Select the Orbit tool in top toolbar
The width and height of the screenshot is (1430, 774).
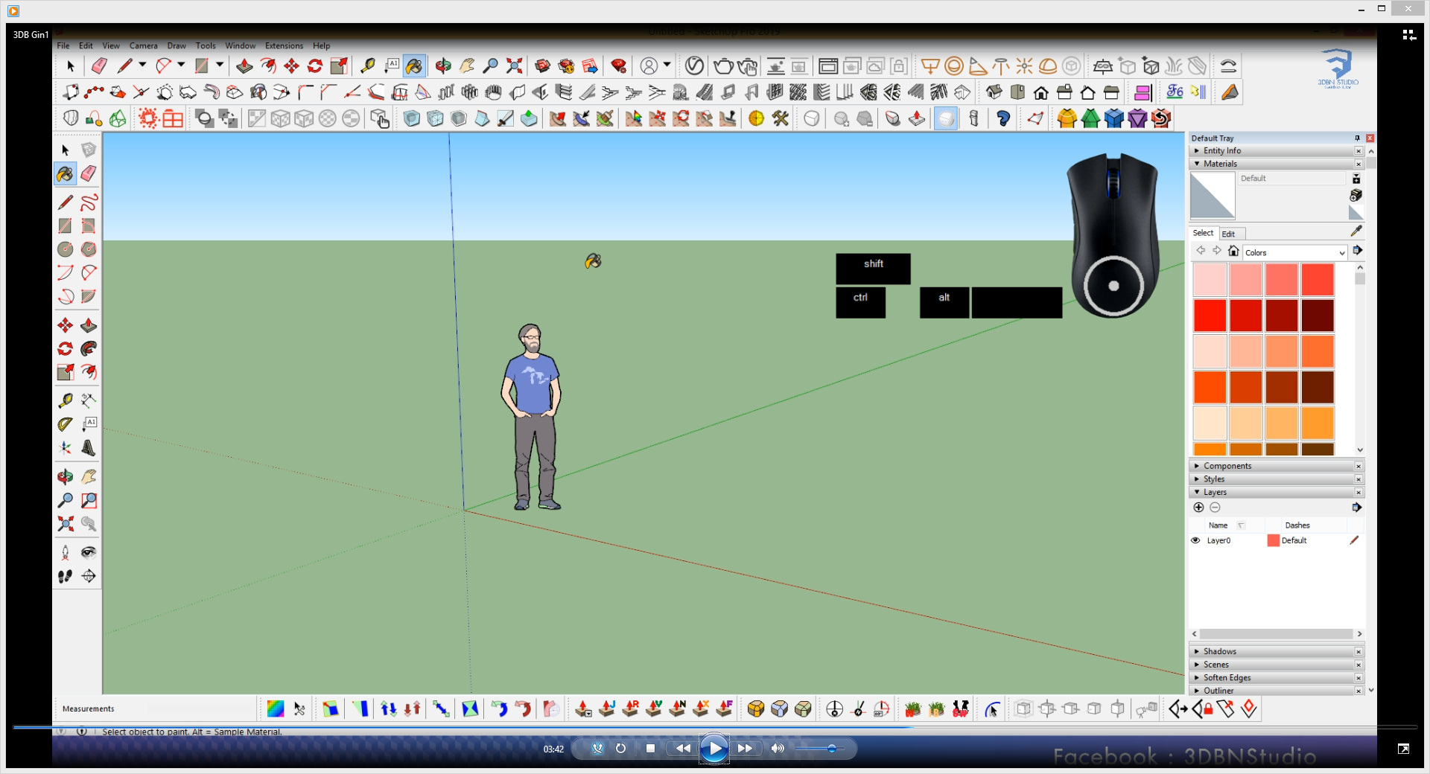point(443,66)
